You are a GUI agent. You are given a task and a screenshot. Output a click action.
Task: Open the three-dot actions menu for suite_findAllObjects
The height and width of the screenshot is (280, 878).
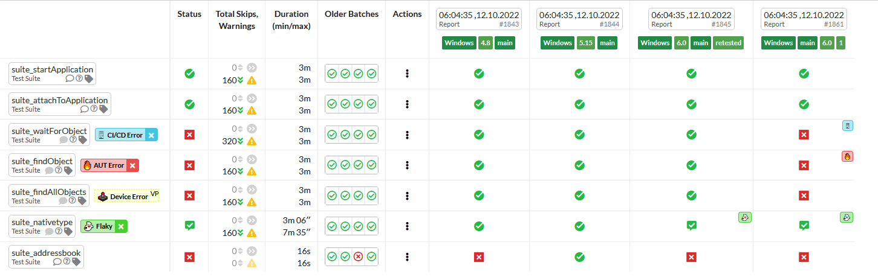[x=408, y=196]
